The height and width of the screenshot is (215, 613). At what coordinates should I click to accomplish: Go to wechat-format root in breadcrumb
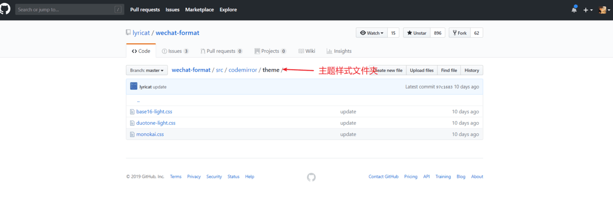click(191, 70)
